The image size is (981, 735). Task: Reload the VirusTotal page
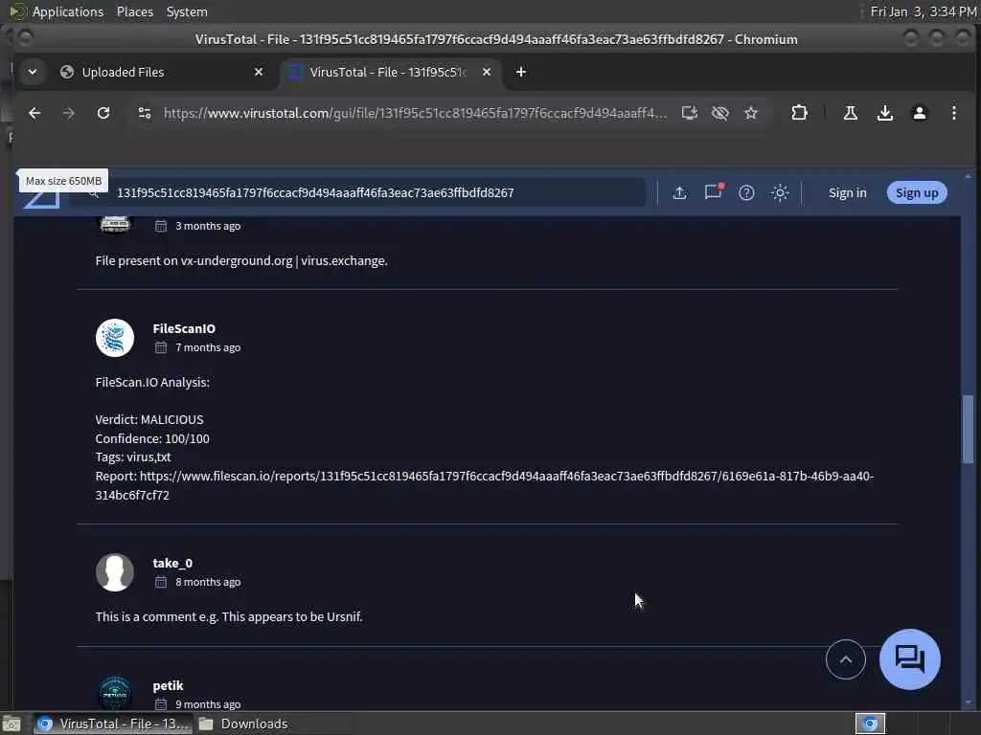point(103,113)
